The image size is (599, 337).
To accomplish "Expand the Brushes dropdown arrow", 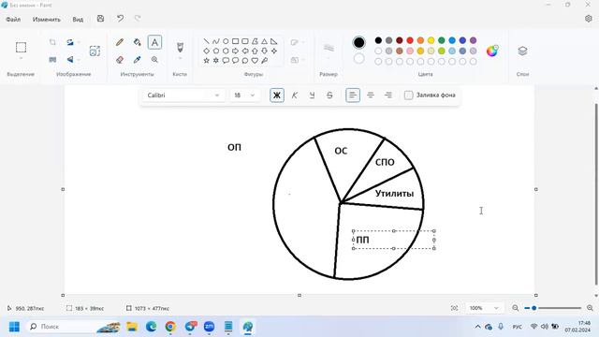I will click(x=180, y=58).
